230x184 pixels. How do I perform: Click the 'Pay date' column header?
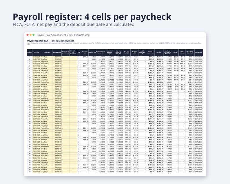[x=36, y=52]
